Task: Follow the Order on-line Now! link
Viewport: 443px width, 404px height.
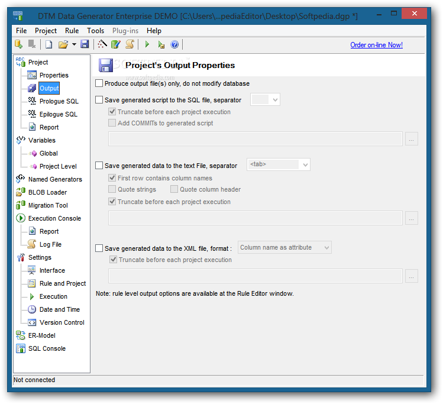Action: point(376,45)
